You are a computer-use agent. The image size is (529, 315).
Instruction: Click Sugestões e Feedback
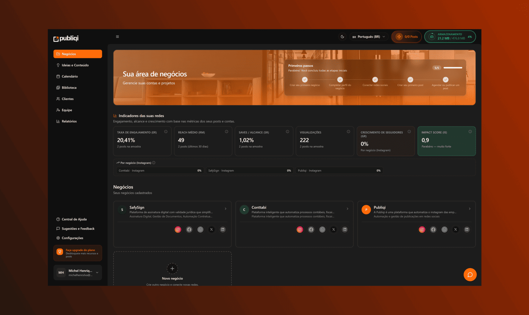tap(78, 229)
